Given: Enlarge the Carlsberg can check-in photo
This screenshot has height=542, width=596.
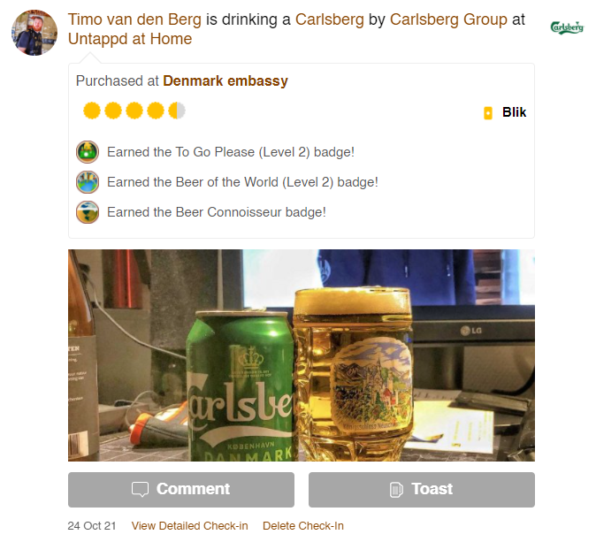Looking at the screenshot, I should (x=302, y=355).
